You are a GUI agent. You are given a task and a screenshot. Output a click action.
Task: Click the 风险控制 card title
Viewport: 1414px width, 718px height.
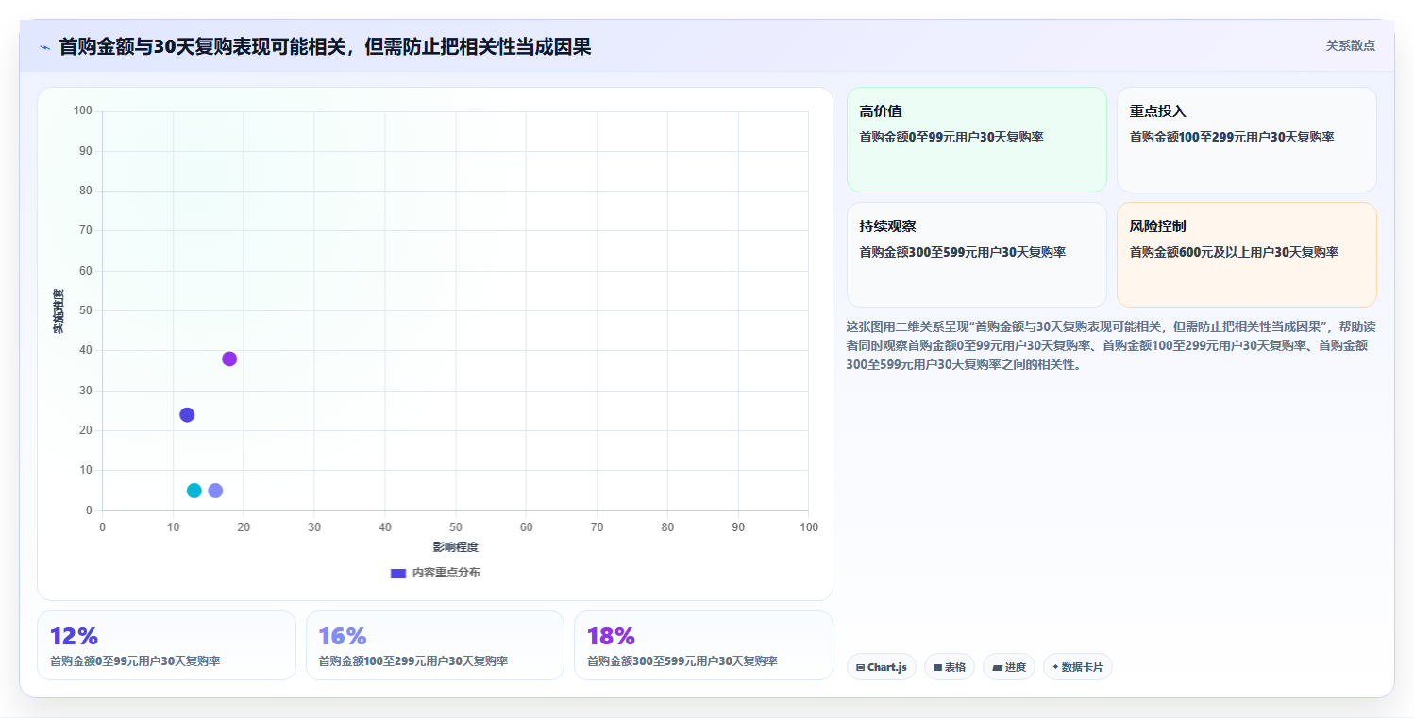1157,226
